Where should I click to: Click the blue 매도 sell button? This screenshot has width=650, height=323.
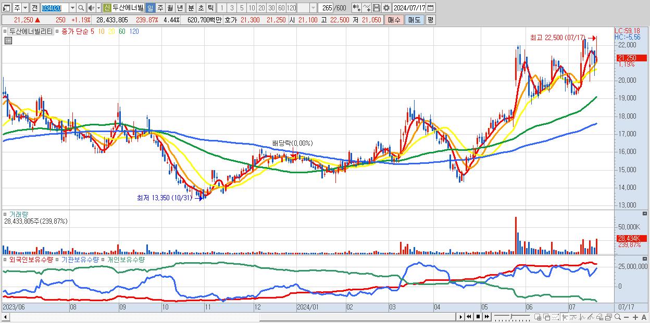(x=414, y=20)
